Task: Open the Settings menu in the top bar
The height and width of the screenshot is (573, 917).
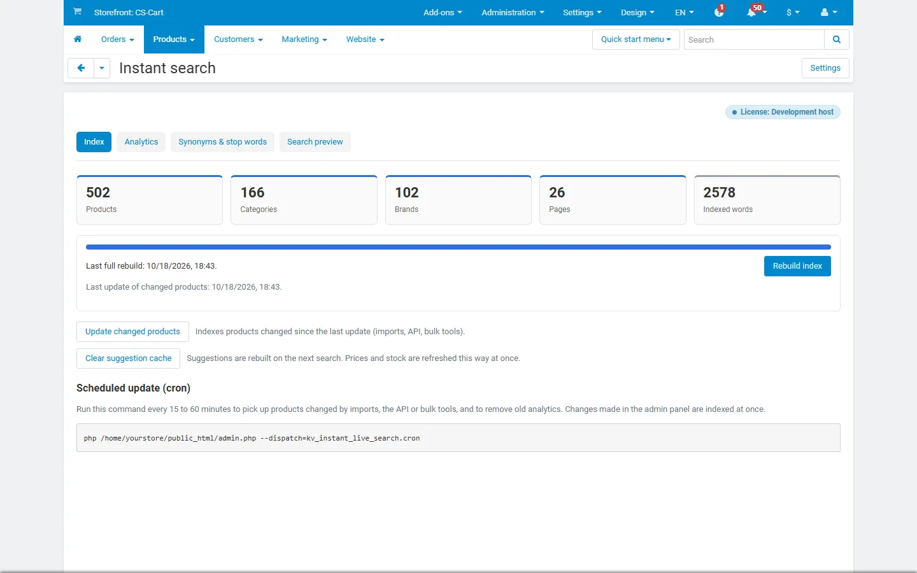Action: tap(582, 12)
